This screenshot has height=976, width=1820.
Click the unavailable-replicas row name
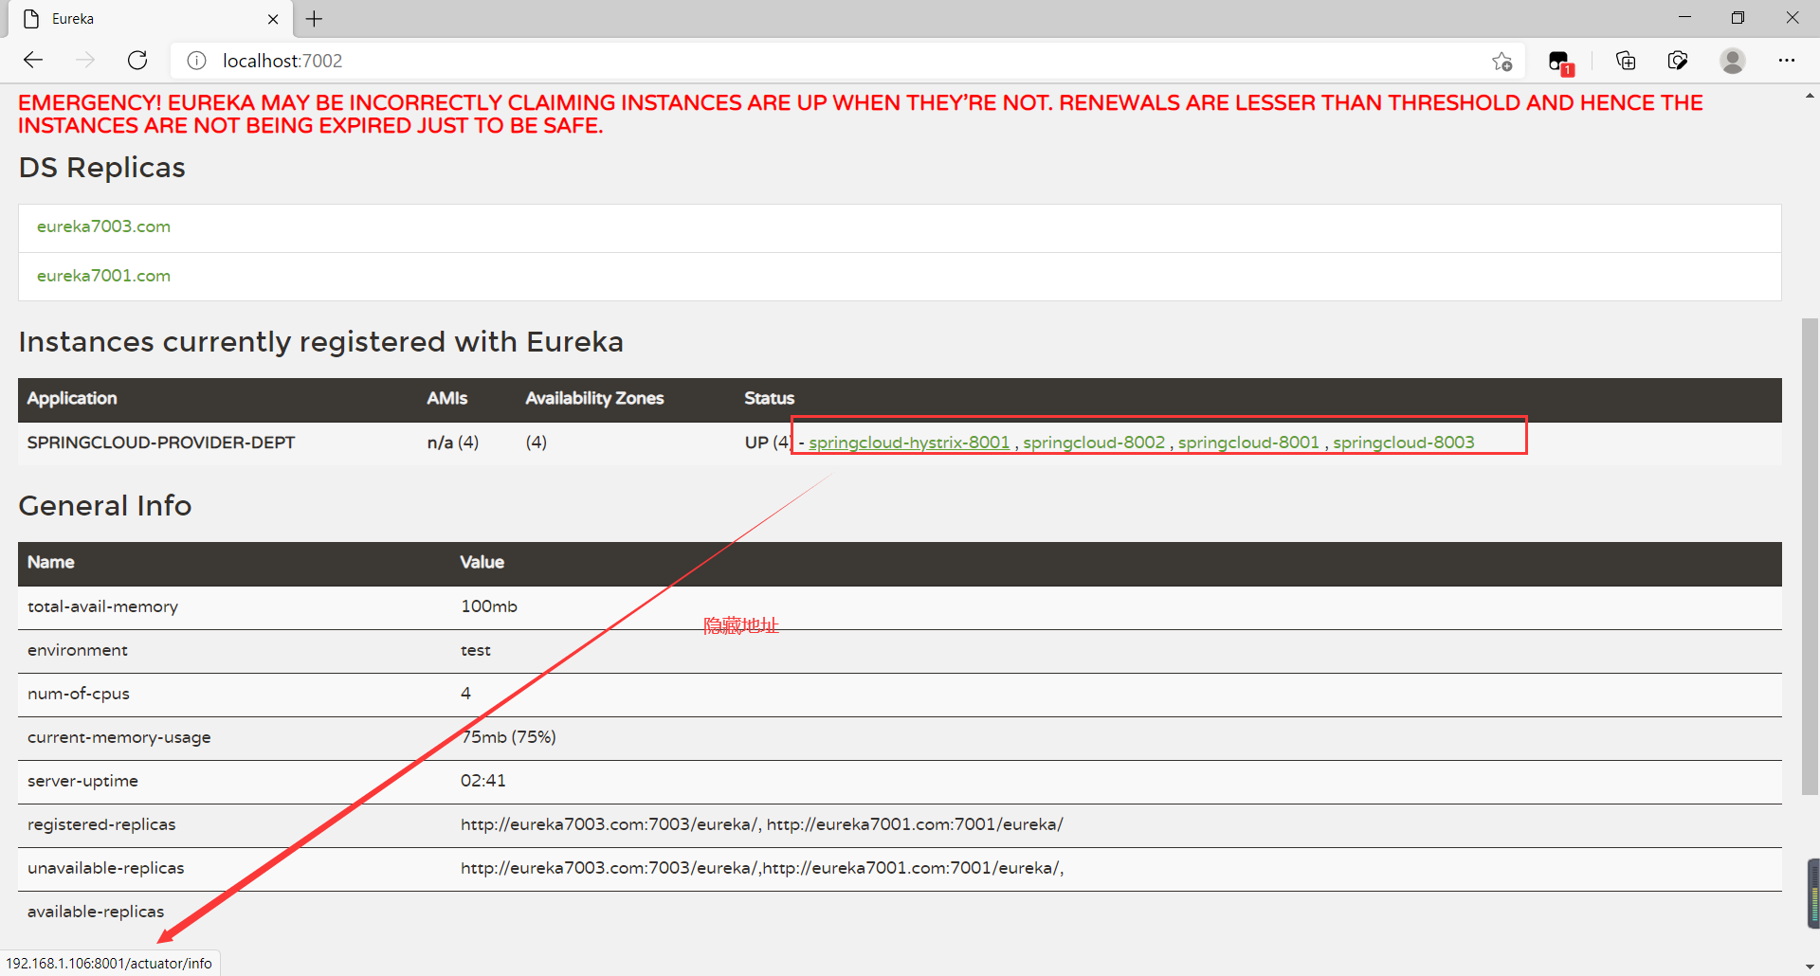(106, 868)
